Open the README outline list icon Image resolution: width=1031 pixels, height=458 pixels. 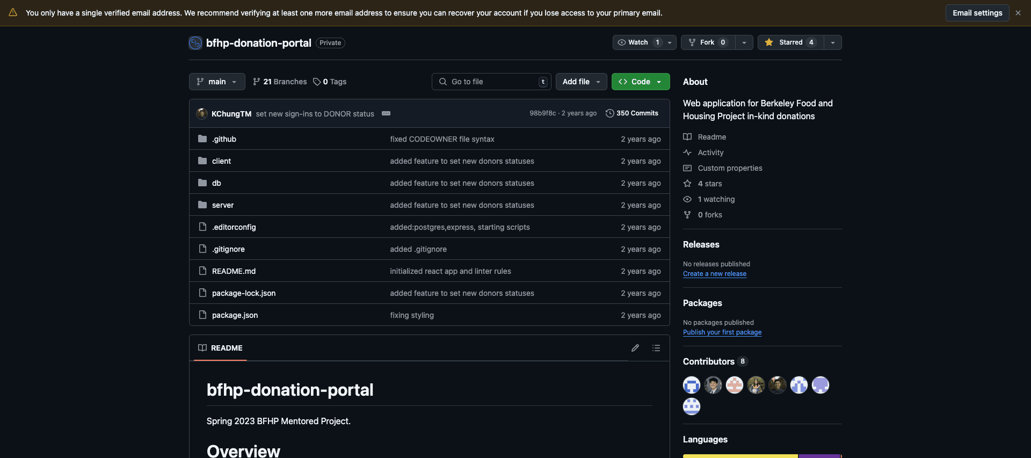[x=656, y=348]
